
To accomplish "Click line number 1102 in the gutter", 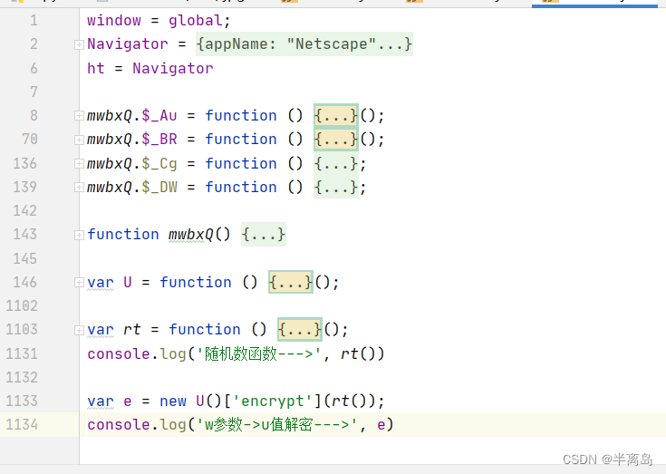I will pos(22,305).
